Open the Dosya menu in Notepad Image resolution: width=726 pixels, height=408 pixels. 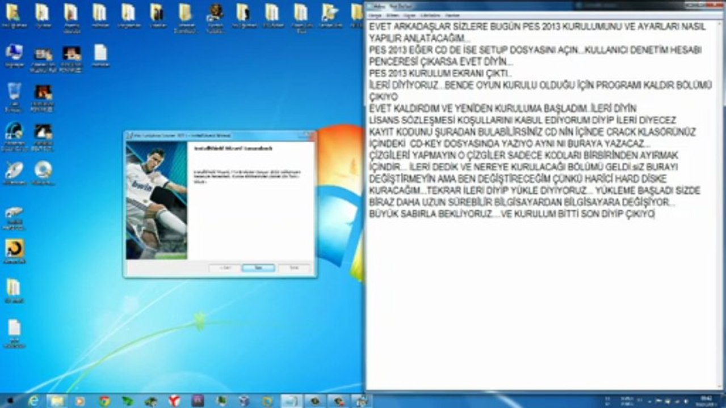(375, 15)
